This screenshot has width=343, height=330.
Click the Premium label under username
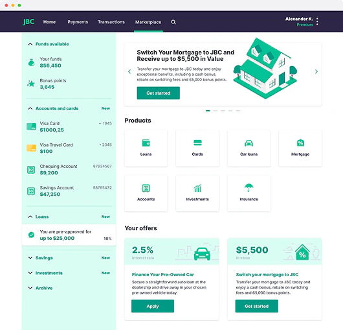(305, 25)
